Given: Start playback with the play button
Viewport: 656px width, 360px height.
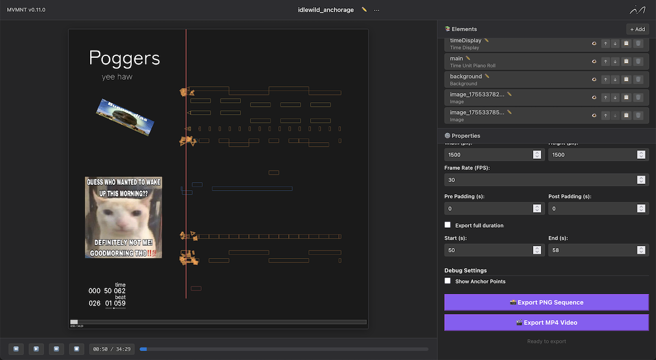Looking at the screenshot, I should pos(36,349).
